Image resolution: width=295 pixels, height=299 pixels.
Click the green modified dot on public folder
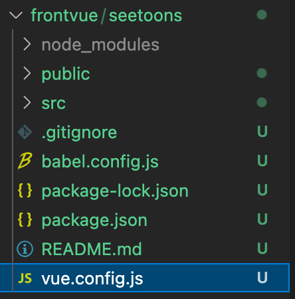tap(262, 73)
